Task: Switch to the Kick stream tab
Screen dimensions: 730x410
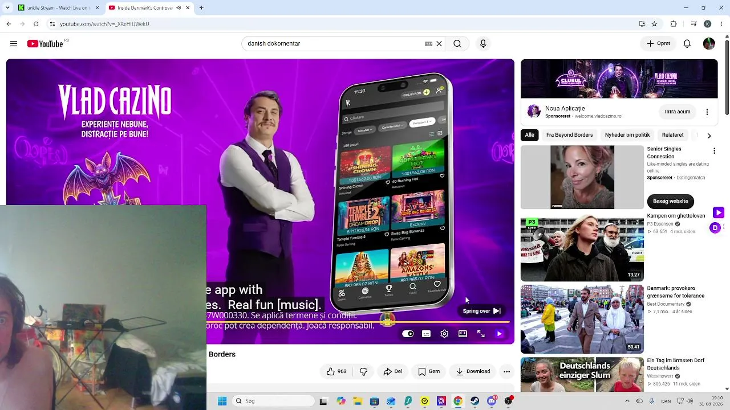Action: click(57, 8)
